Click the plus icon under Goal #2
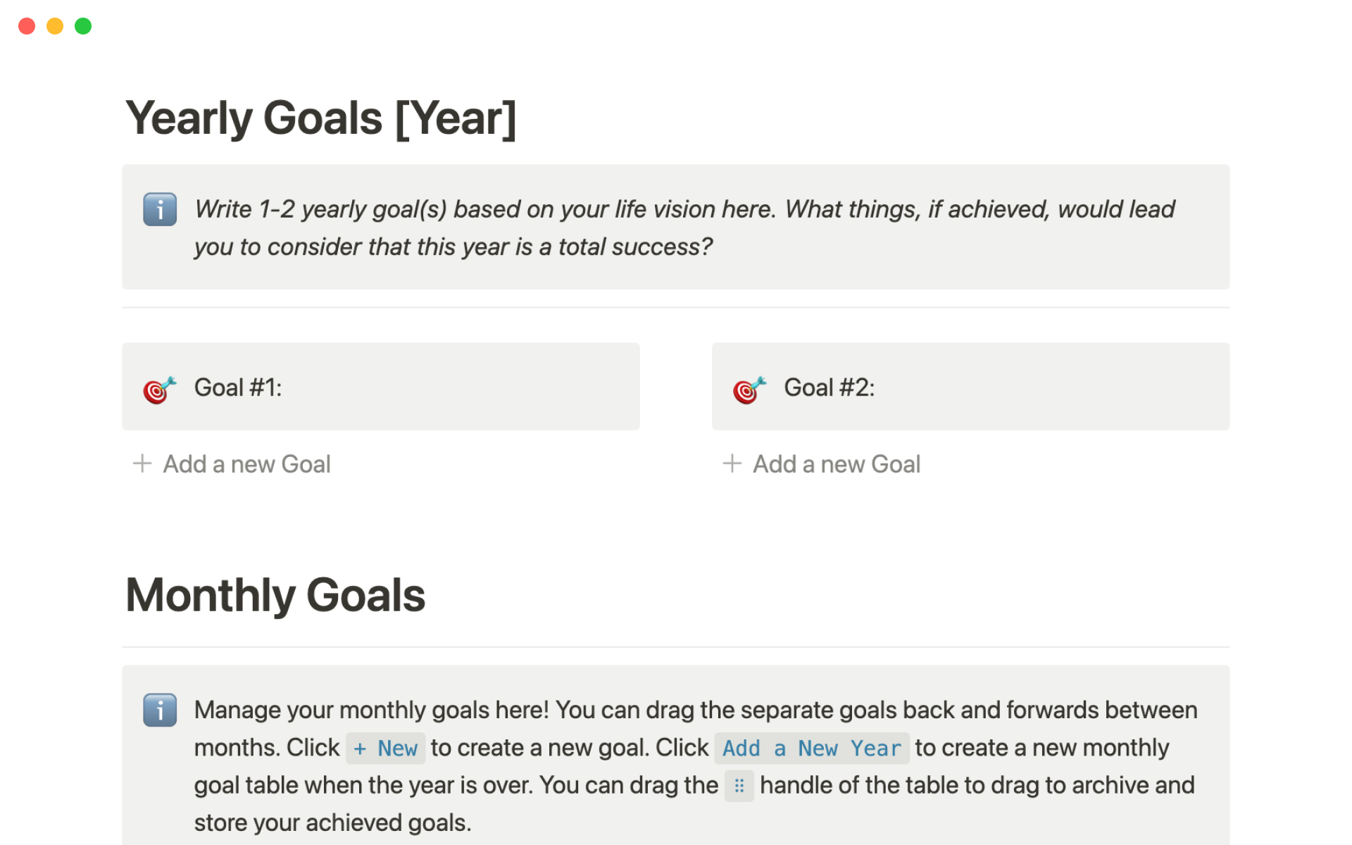The image size is (1352, 845). coord(732,463)
